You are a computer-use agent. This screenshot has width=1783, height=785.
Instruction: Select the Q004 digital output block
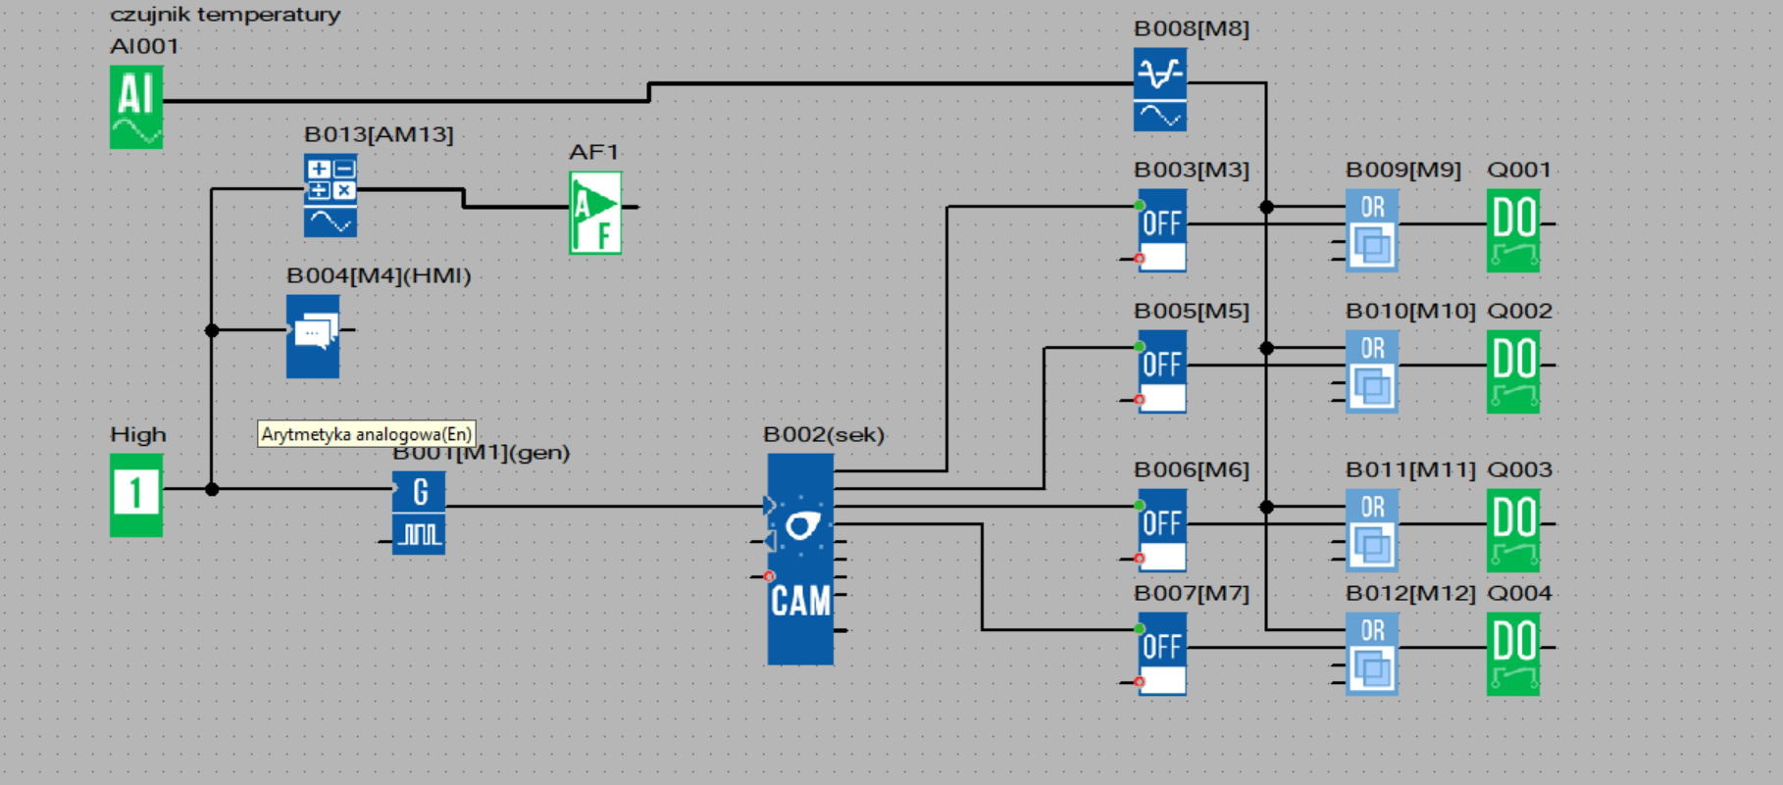pos(1513,654)
